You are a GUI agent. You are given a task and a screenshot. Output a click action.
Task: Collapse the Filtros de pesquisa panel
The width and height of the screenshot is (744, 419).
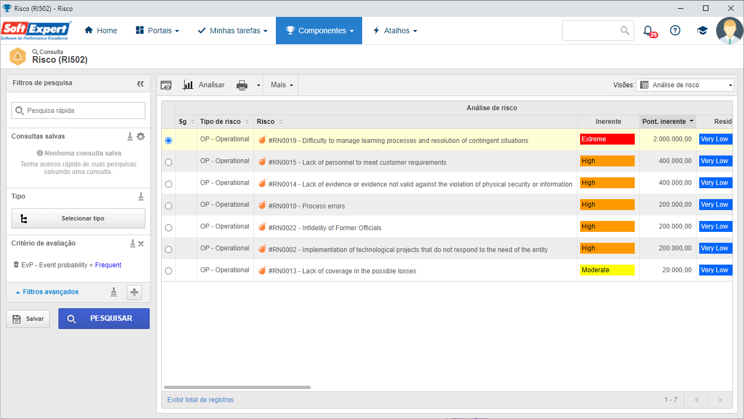[140, 83]
